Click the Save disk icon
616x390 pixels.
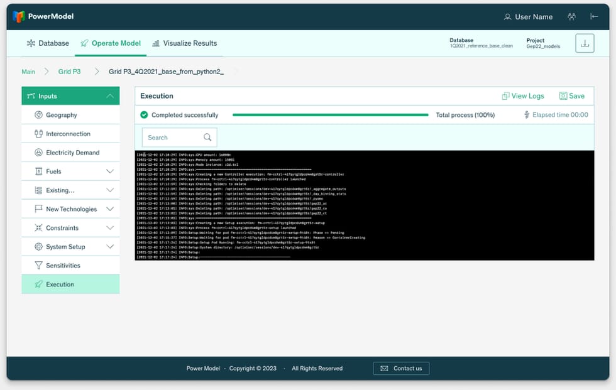click(x=563, y=96)
